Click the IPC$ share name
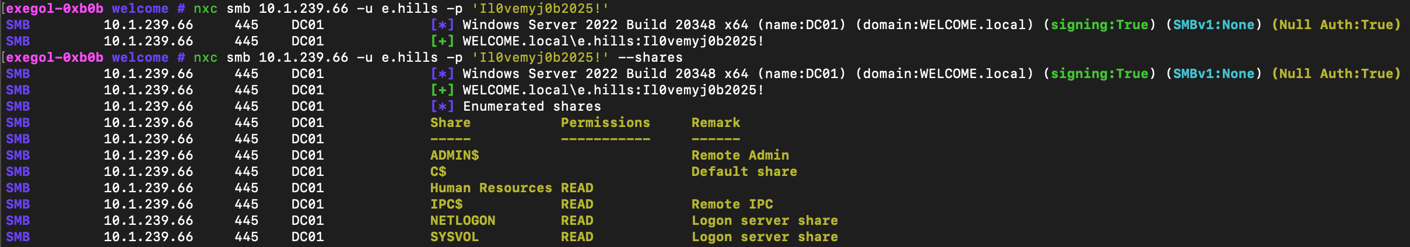1410x247 pixels. pyautogui.click(x=446, y=204)
